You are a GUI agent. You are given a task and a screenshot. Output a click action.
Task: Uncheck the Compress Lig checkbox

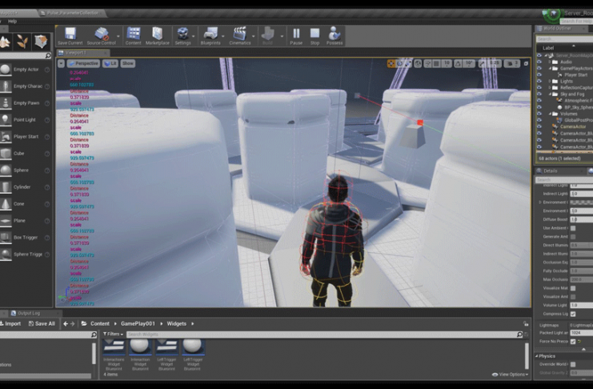573,314
